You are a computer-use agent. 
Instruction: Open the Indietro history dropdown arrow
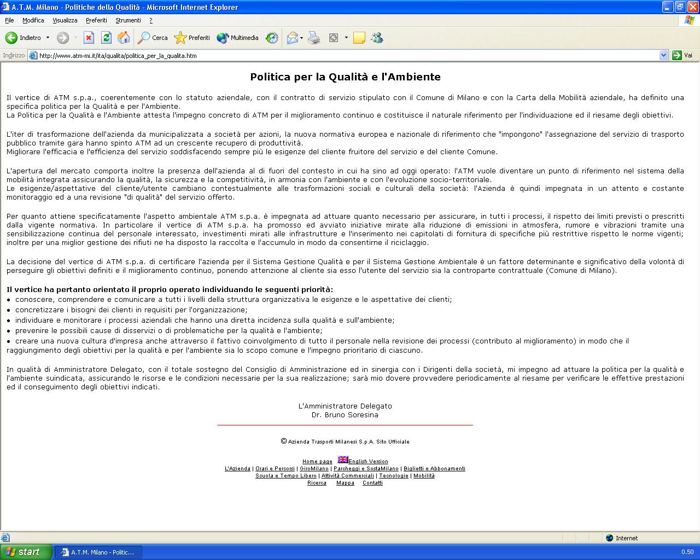coord(48,38)
